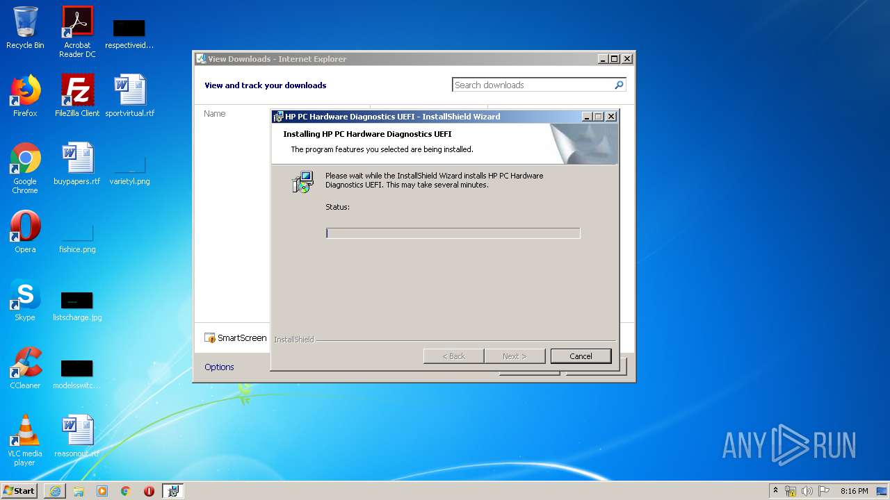The width and height of the screenshot is (890, 500).
Task: Select the listscharge.jpg file icon
Action: pos(77,306)
